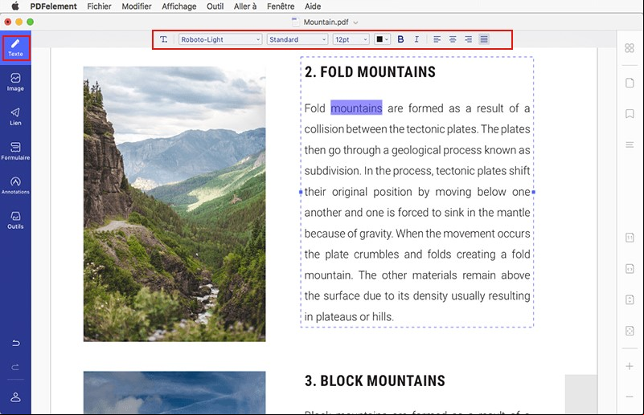
Task: Open the bookmark panel icon
Action: (630, 114)
